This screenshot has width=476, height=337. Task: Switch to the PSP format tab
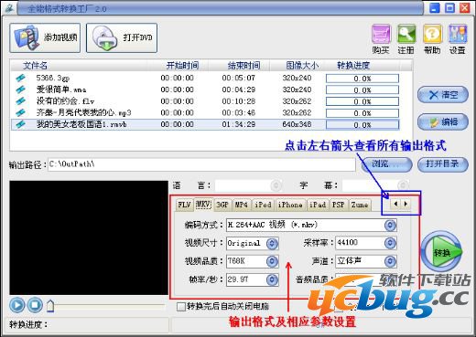[338, 205]
